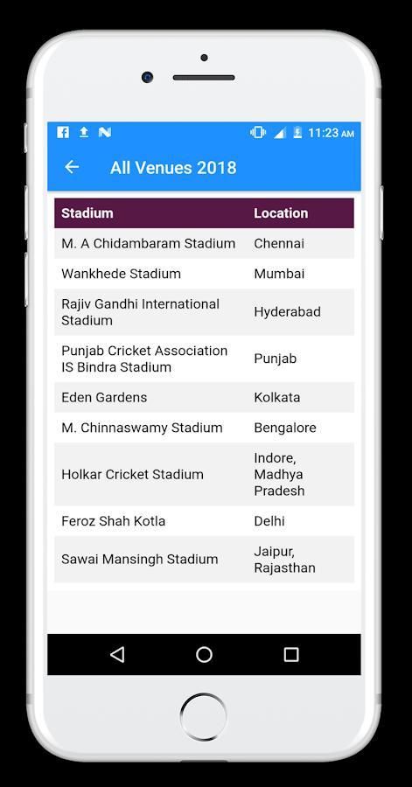Tap the back arrow in header

72,167
